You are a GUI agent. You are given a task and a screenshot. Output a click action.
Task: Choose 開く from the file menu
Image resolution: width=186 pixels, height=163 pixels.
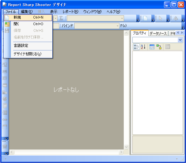coord(28,24)
